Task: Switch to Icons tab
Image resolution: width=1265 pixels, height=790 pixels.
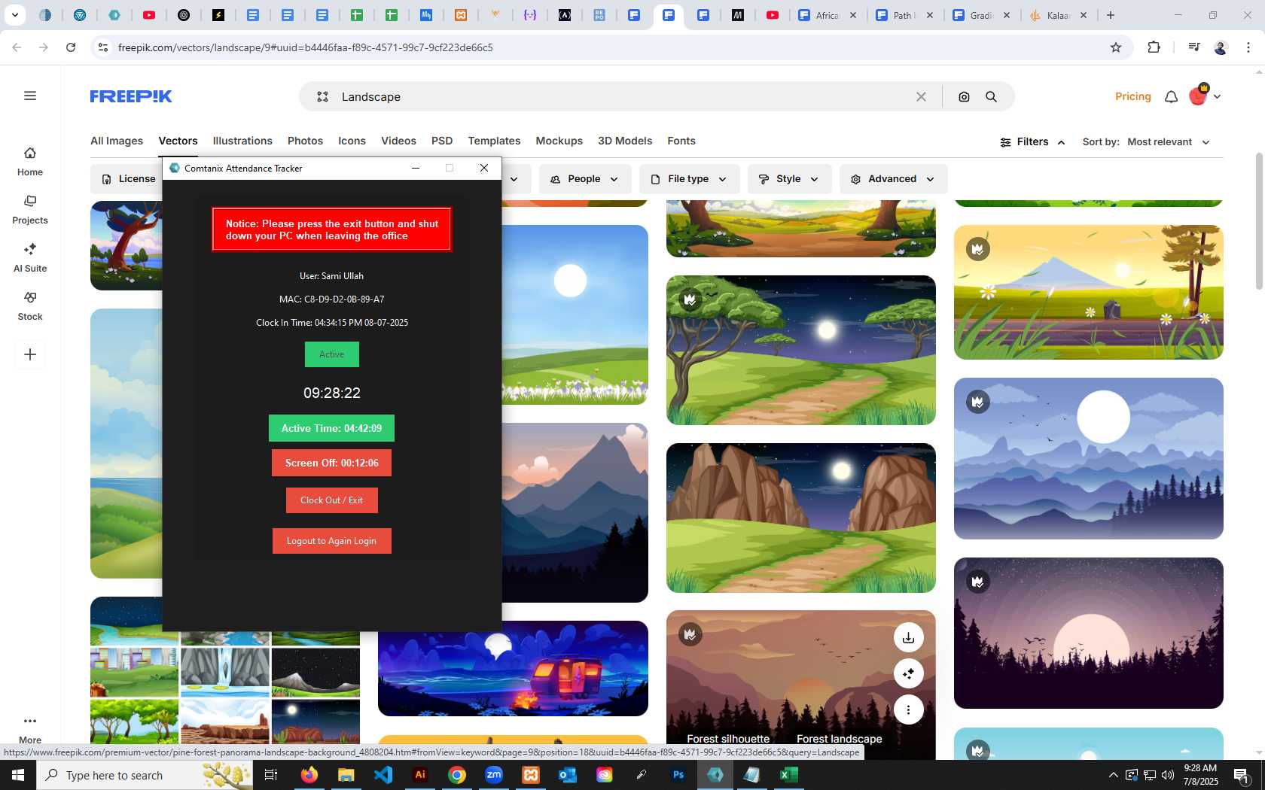Action: click(x=352, y=141)
